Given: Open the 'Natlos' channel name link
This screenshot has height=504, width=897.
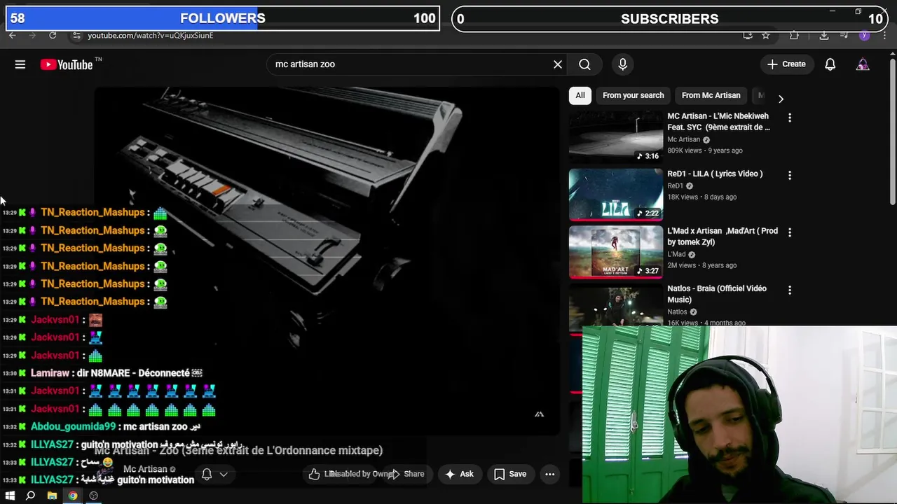Looking at the screenshot, I should coord(677,311).
